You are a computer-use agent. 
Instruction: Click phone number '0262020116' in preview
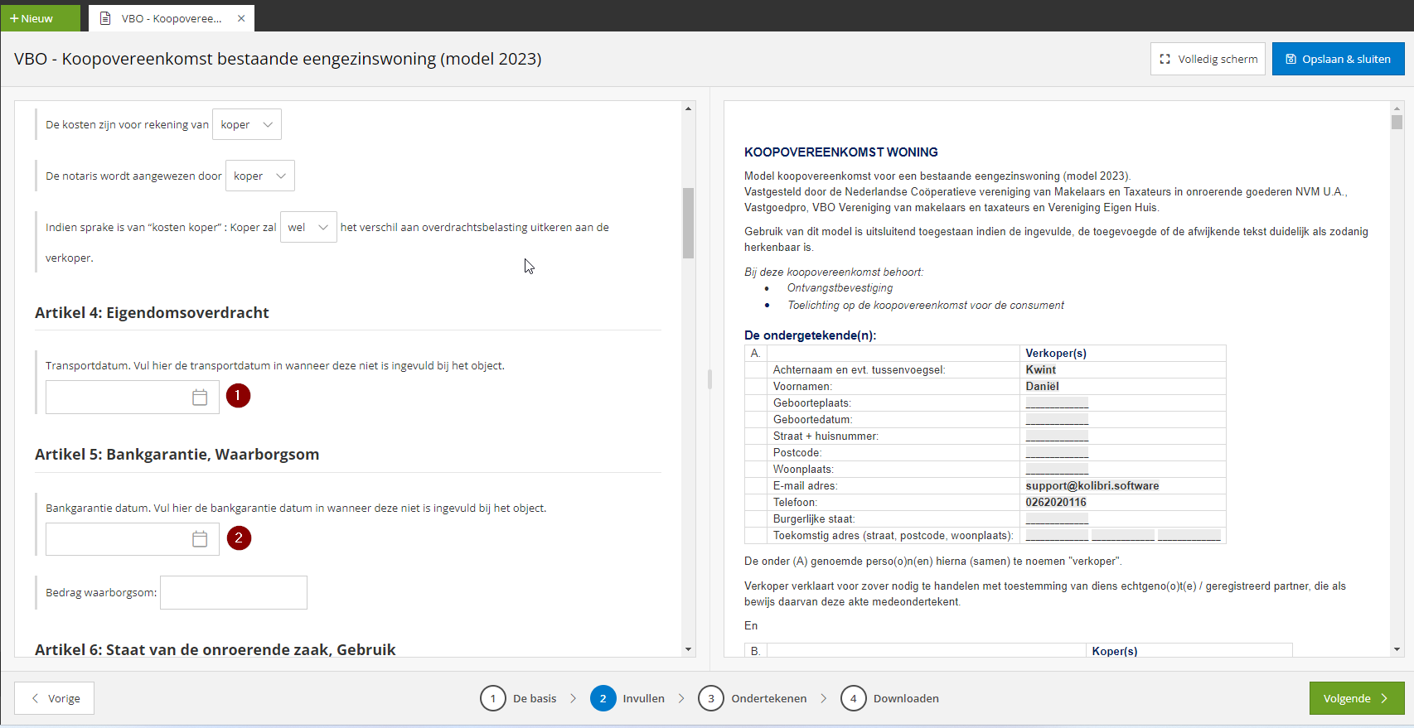(x=1056, y=502)
